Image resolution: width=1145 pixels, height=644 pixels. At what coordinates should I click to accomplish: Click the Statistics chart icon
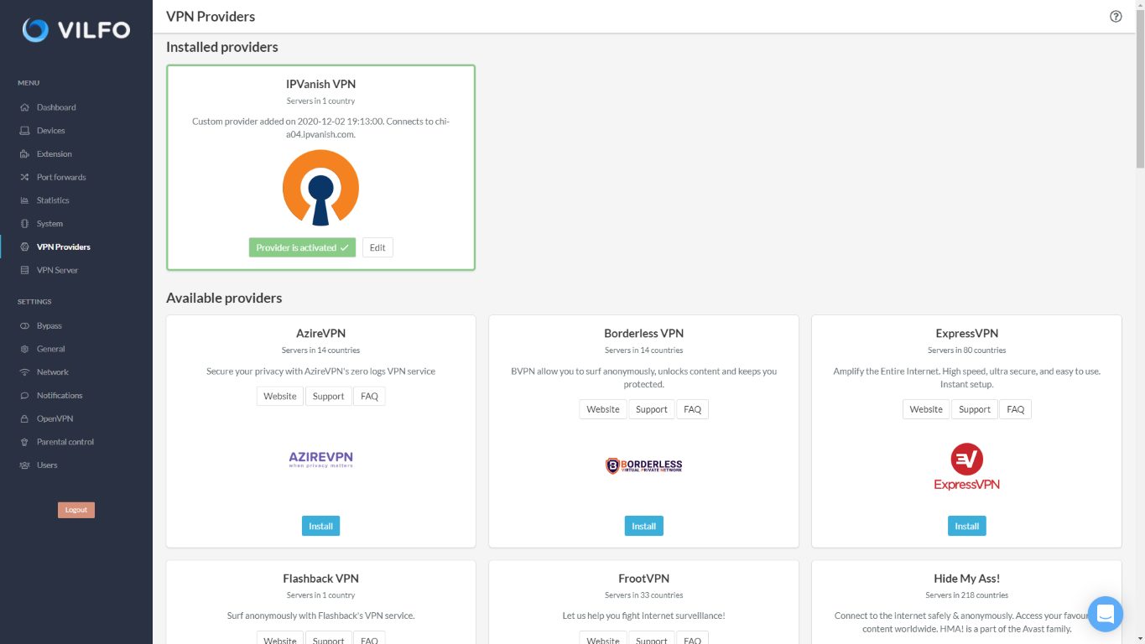25,200
